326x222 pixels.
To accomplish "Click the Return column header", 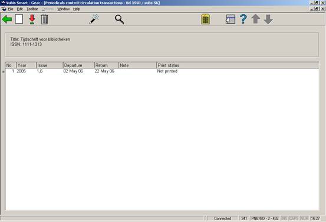I will 107,65.
